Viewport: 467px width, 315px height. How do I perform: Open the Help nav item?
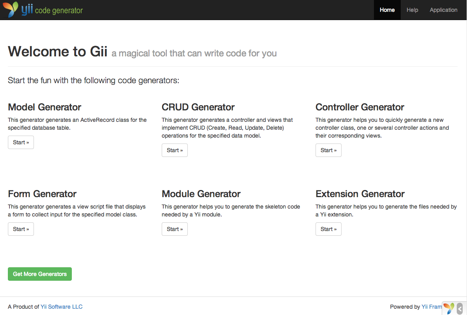click(x=412, y=10)
